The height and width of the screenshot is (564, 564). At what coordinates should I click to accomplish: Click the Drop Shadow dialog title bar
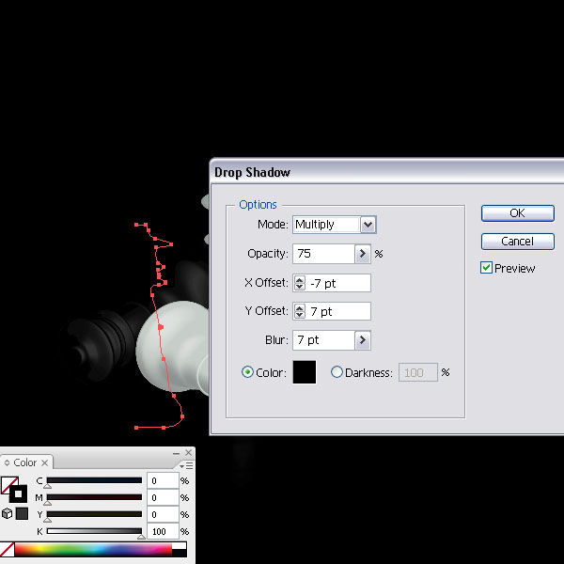click(x=386, y=172)
